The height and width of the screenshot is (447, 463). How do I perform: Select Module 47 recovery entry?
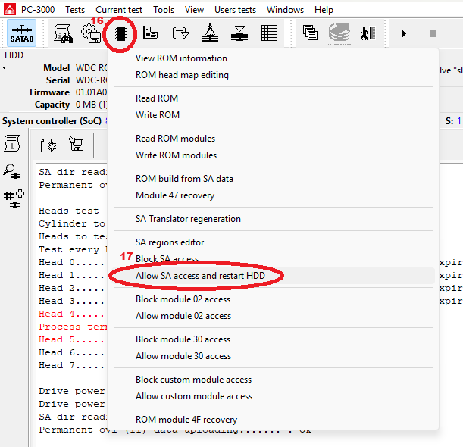(x=175, y=195)
